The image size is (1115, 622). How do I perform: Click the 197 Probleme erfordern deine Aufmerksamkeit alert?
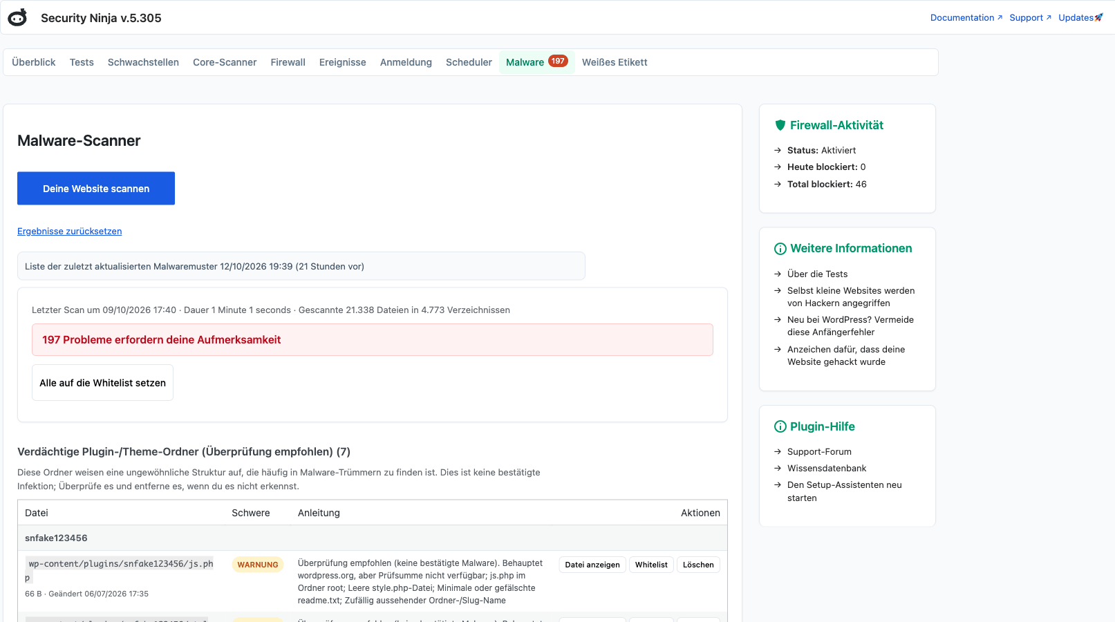373,340
